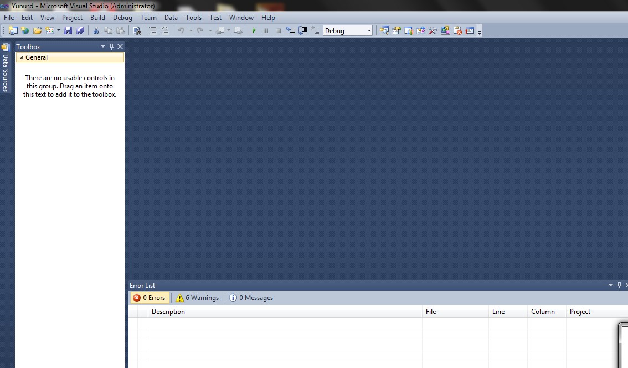Click the Comment out lines icon

[x=153, y=31]
